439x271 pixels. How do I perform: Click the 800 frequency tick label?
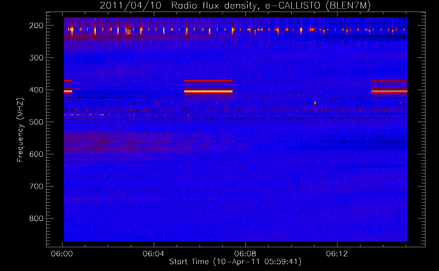(36, 218)
